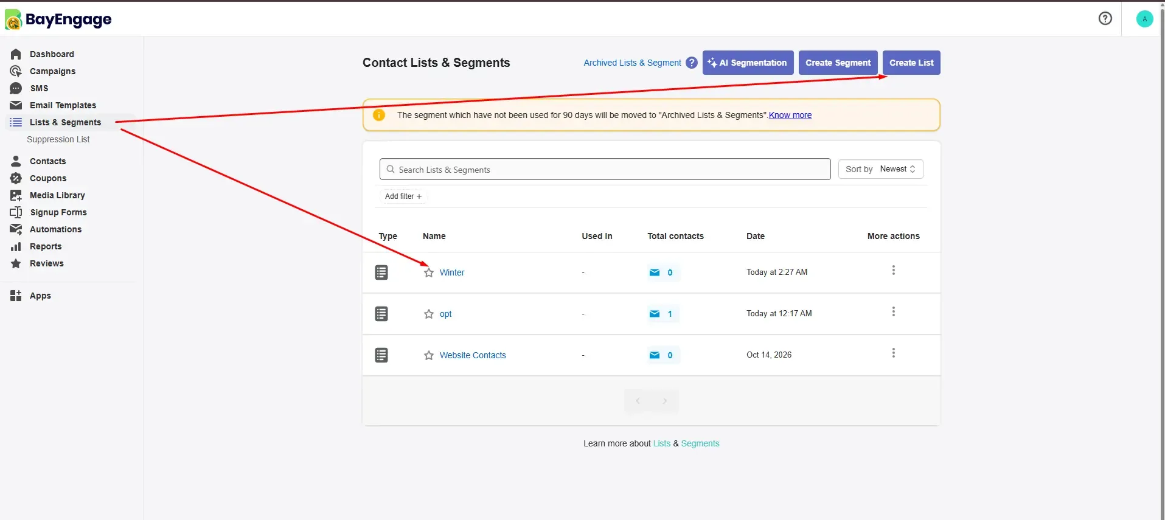Click the list type icon in opt row
This screenshot has height=520, width=1165.
coord(381,314)
